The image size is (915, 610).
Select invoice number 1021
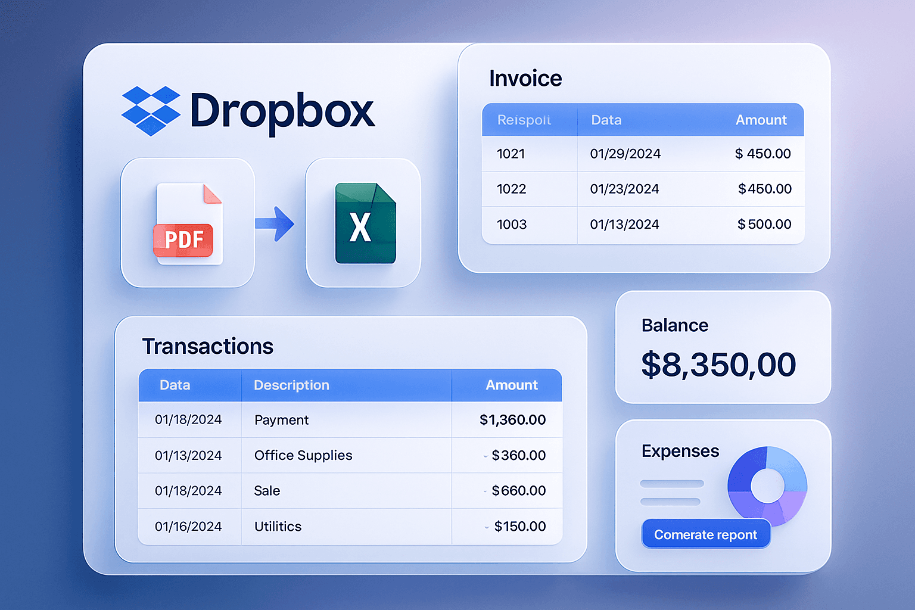tap(511, 154)
